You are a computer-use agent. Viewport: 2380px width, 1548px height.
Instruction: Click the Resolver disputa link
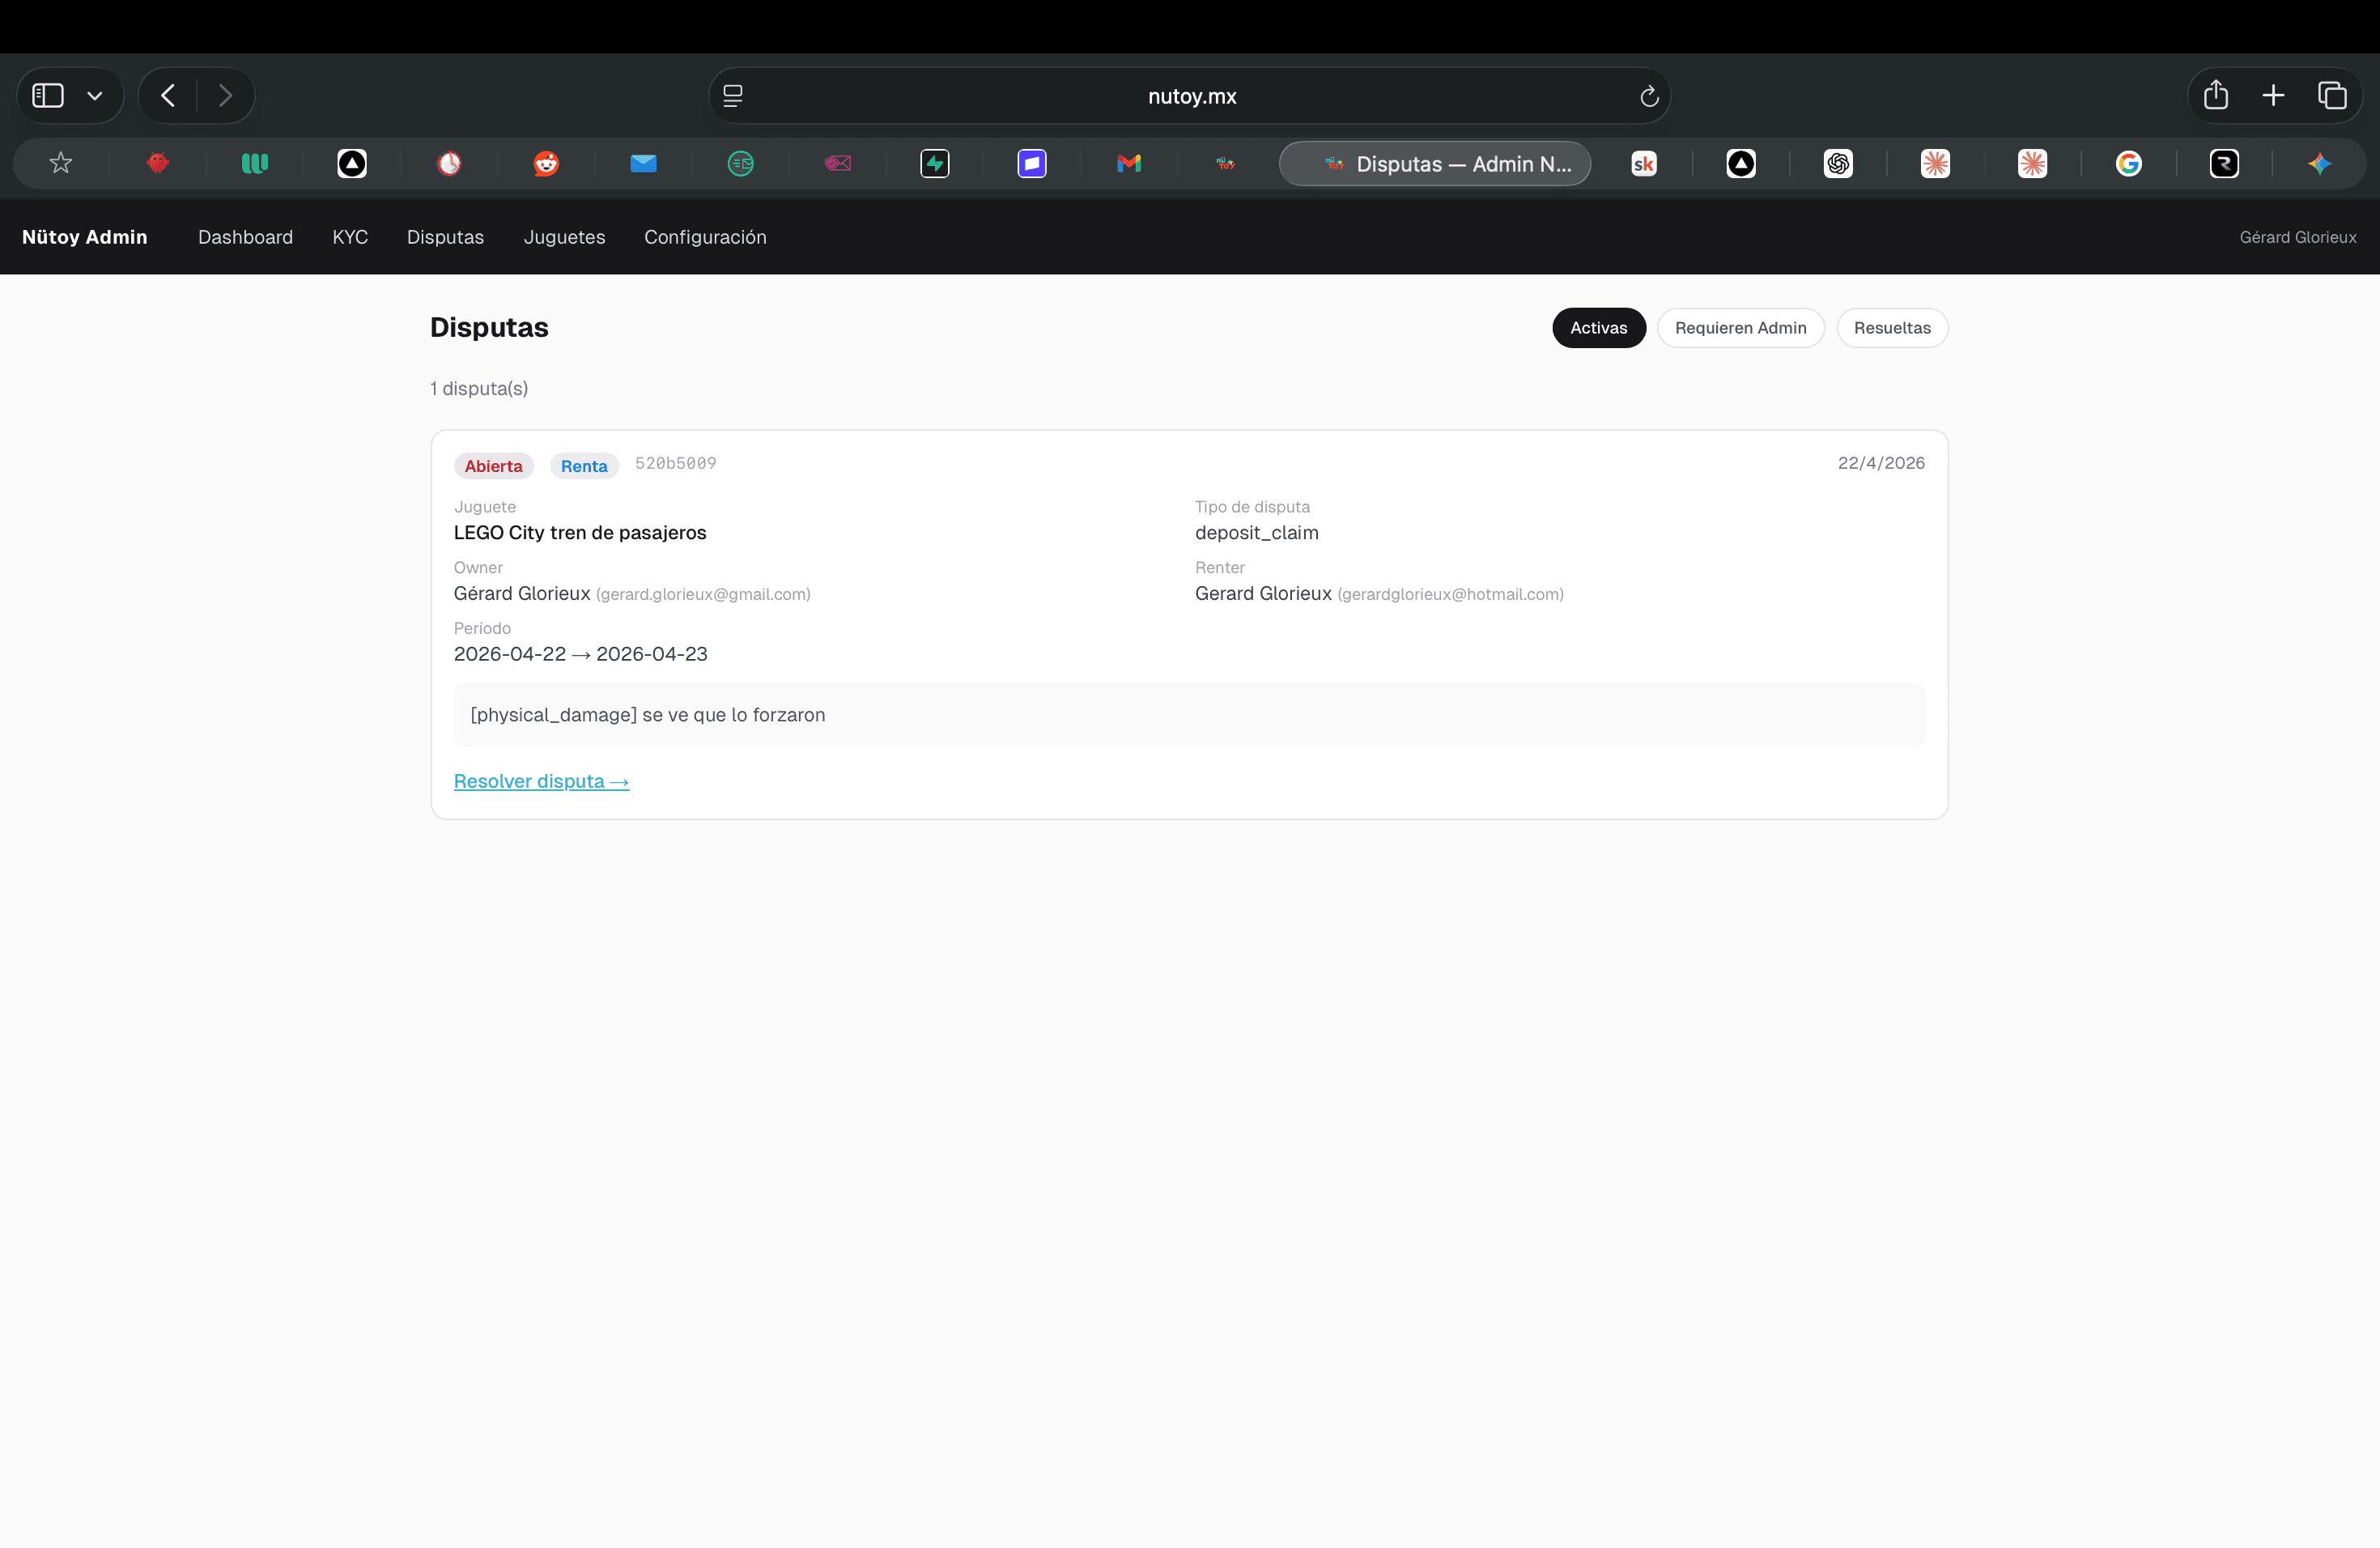(x=541, y=781)
